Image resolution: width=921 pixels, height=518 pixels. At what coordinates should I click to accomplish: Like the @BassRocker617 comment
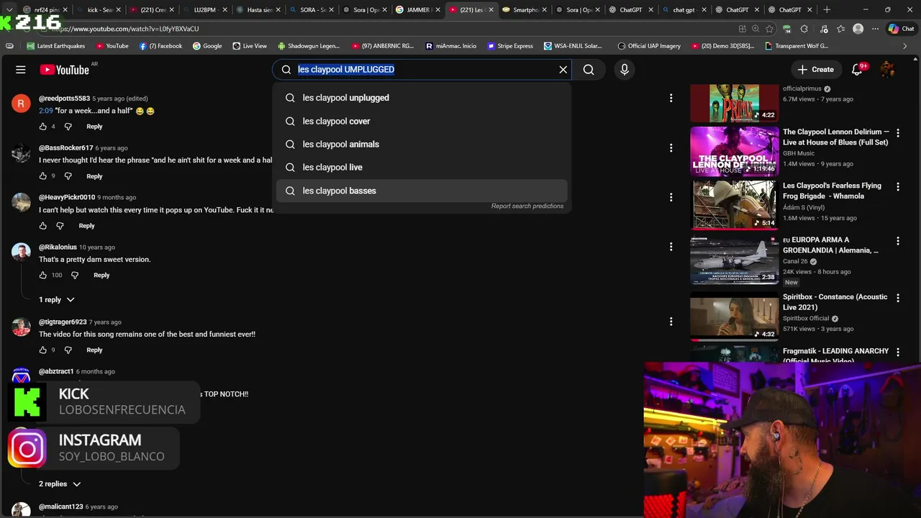click(x=43, y=176)
